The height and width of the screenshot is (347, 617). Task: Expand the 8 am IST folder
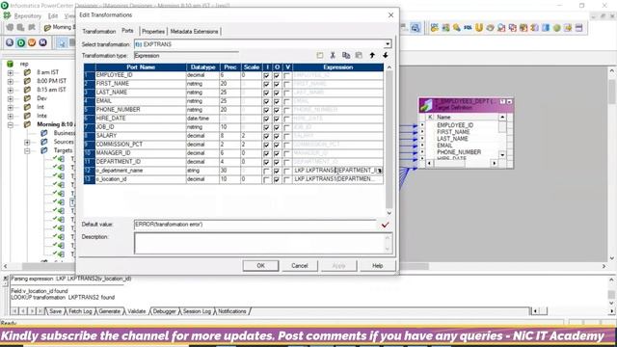tap(11, 73)
